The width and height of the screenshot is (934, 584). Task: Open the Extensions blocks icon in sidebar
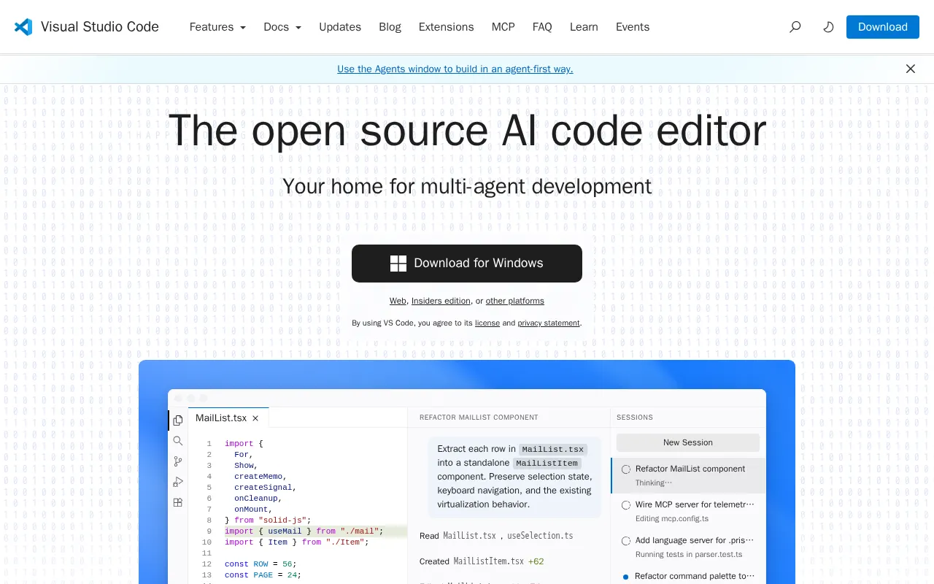[178, 502]
